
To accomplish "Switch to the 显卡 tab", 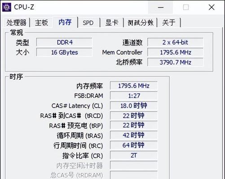I will point(112,23).
